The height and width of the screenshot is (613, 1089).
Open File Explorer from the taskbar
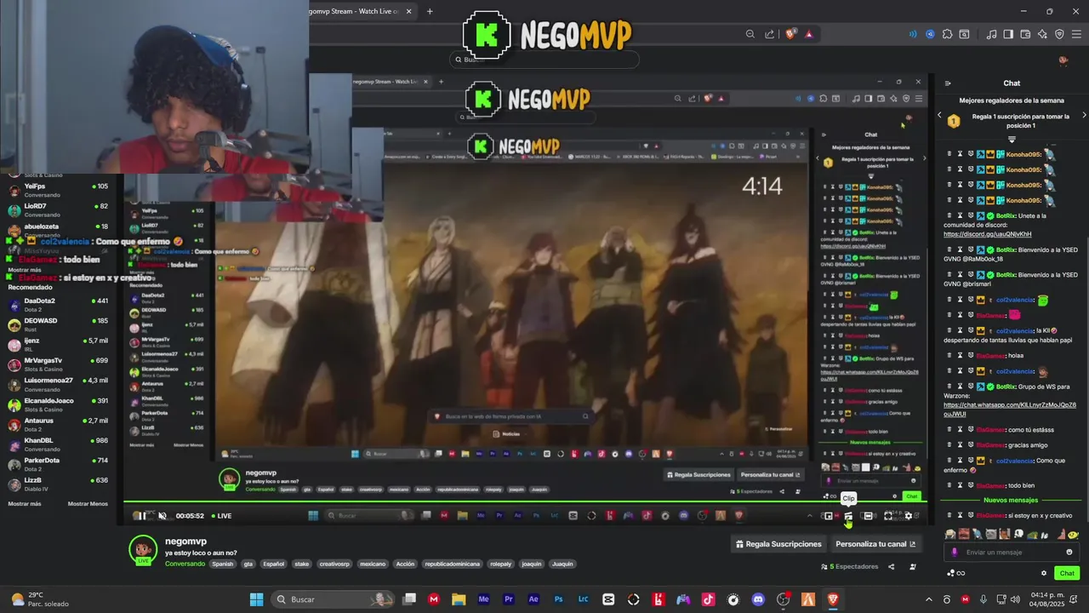click(459, 599)
